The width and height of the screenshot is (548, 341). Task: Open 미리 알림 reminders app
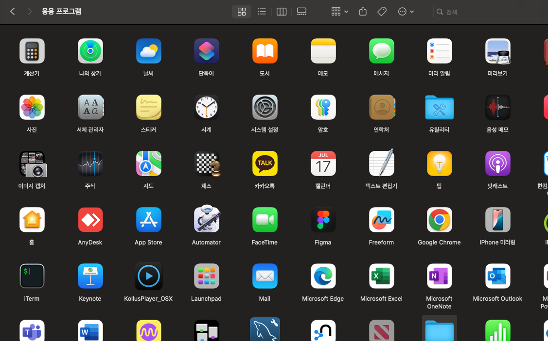439,51
